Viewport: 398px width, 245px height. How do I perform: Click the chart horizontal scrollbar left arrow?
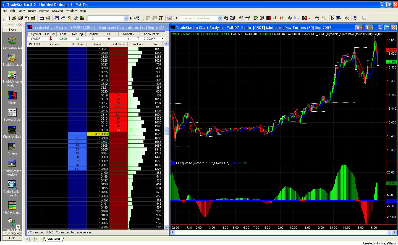point(173,232)
